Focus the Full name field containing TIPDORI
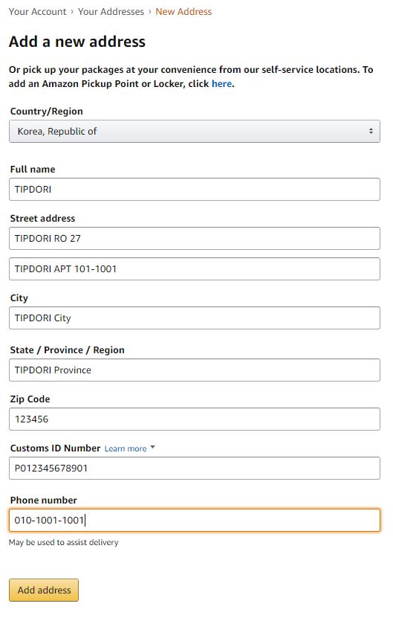 pyautogui.click(x=195, y=189)
